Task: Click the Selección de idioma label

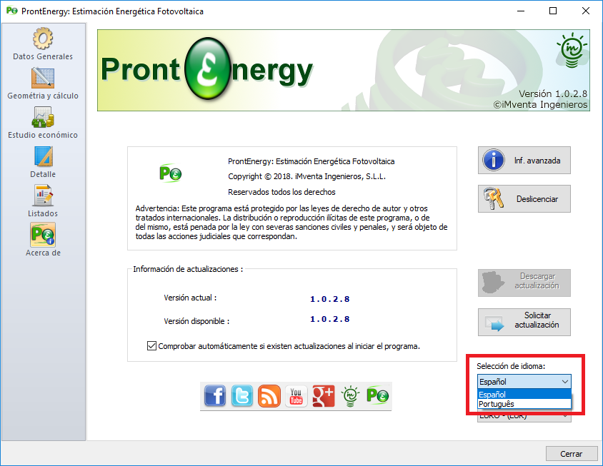Action: point(511,366)
